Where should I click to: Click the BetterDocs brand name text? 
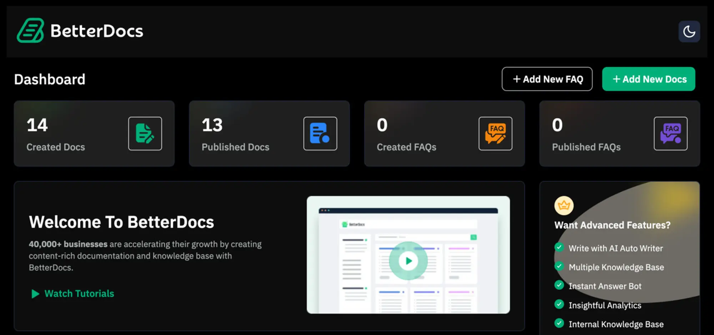pyautogui.click(x=97, y=31)
